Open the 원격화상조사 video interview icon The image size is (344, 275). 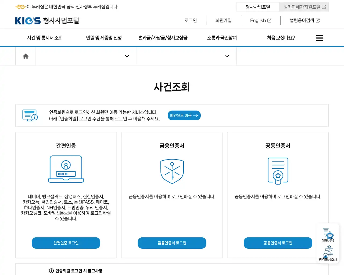coord(328,253)
